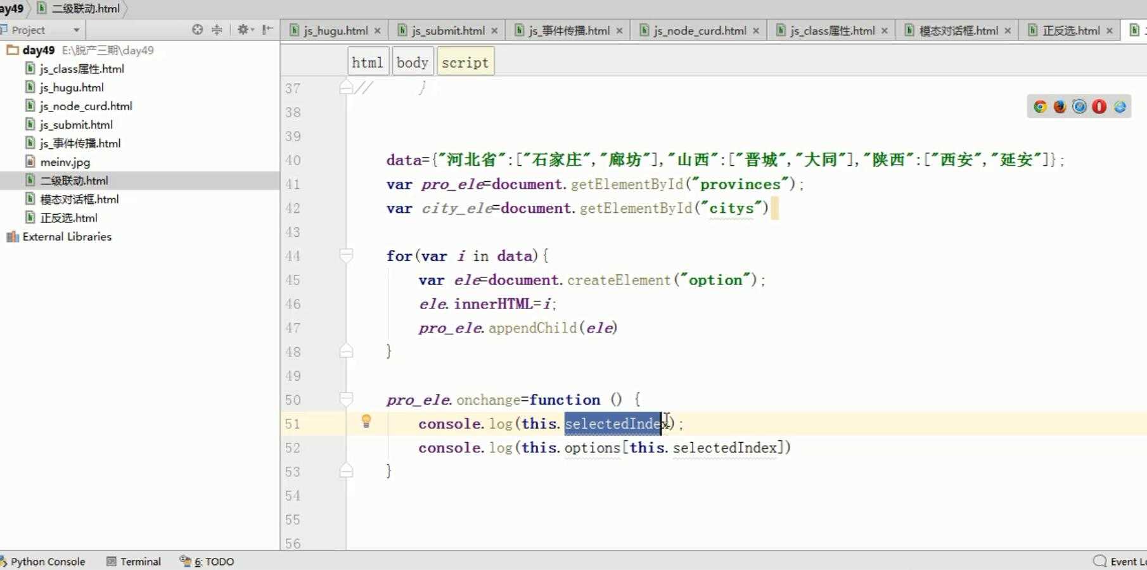Open in Internet Explorer browser icon
Viewport: 1147px width, 570px height.
click(x=1120, y=106)
